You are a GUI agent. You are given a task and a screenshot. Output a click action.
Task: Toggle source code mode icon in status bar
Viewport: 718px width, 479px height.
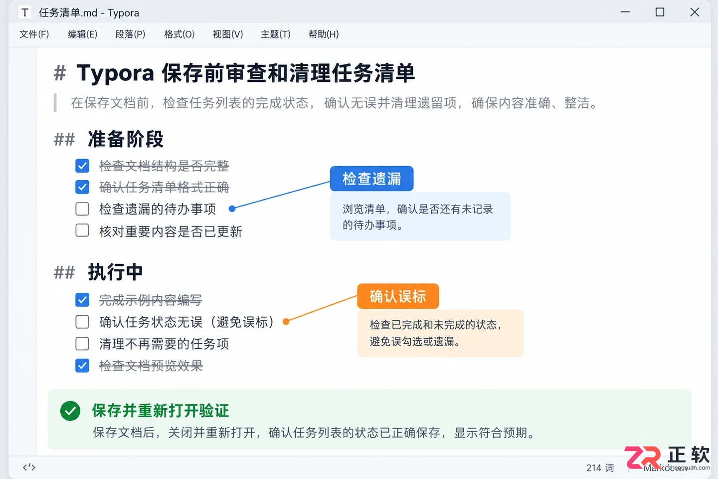point(29,467)
